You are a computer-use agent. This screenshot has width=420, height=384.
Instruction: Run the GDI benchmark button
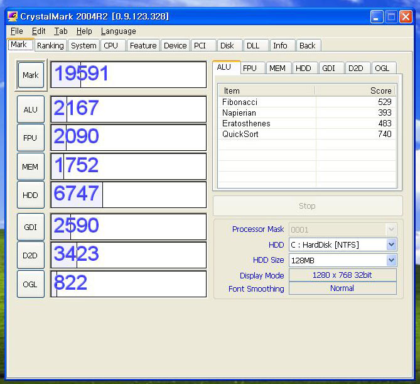click(x=31, y=227)
